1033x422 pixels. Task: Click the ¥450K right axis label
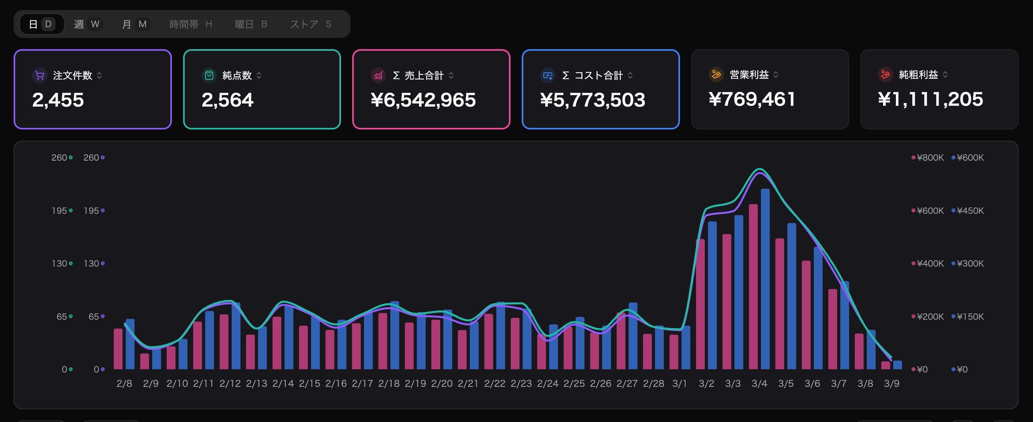(x=970, y=211)
